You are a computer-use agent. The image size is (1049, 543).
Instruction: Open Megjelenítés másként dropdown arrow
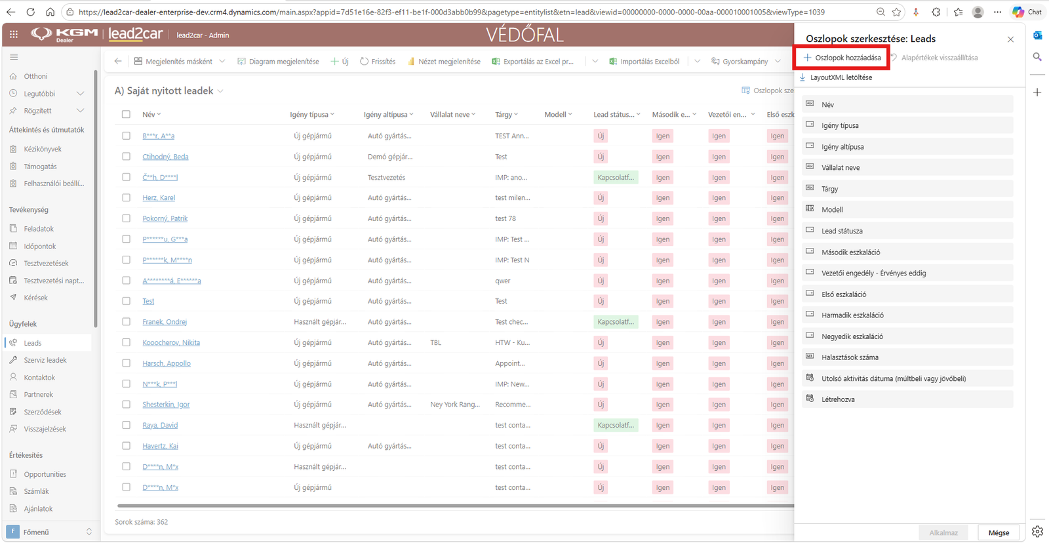[x=222, y=61]
